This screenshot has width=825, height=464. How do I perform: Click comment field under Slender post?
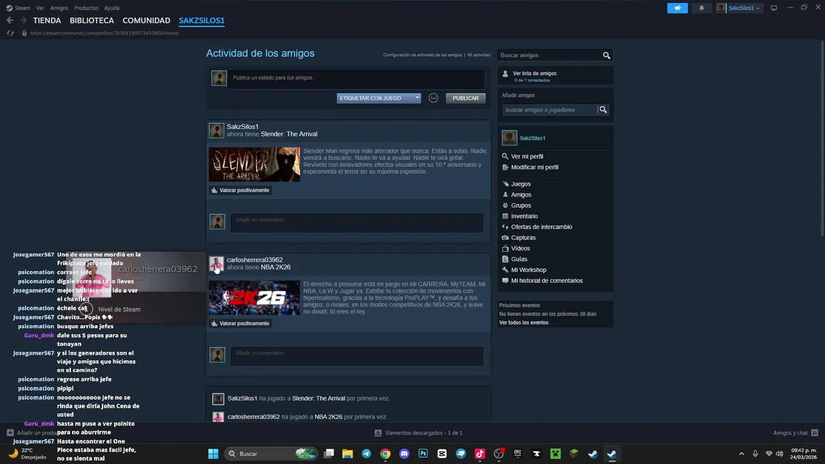(357, 223)
